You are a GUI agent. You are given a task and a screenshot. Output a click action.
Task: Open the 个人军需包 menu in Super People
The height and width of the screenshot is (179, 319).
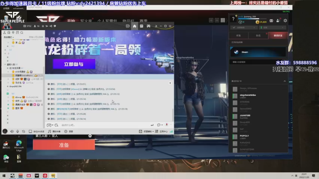coord(107,21)
